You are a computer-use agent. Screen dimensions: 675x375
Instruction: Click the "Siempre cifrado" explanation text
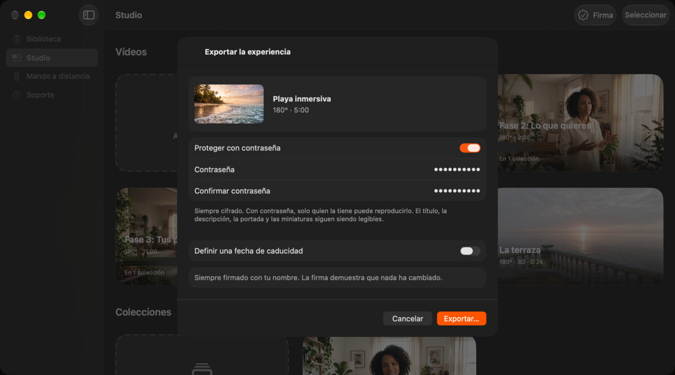[x=321, y=215]
